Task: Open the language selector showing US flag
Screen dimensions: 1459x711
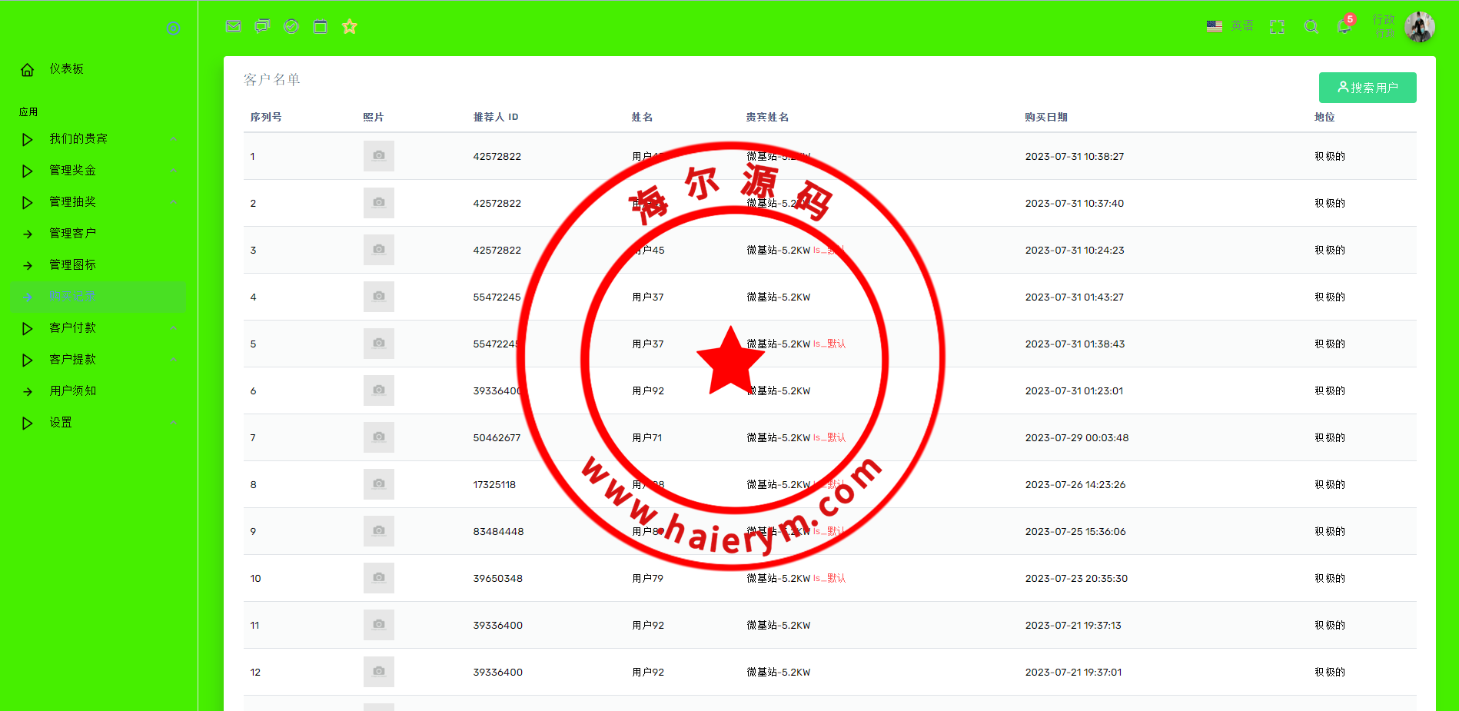Action: tap(1230, 26)
